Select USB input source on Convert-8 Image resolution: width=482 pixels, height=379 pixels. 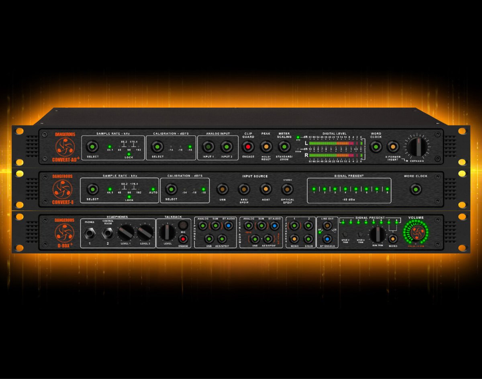(222, 189)
